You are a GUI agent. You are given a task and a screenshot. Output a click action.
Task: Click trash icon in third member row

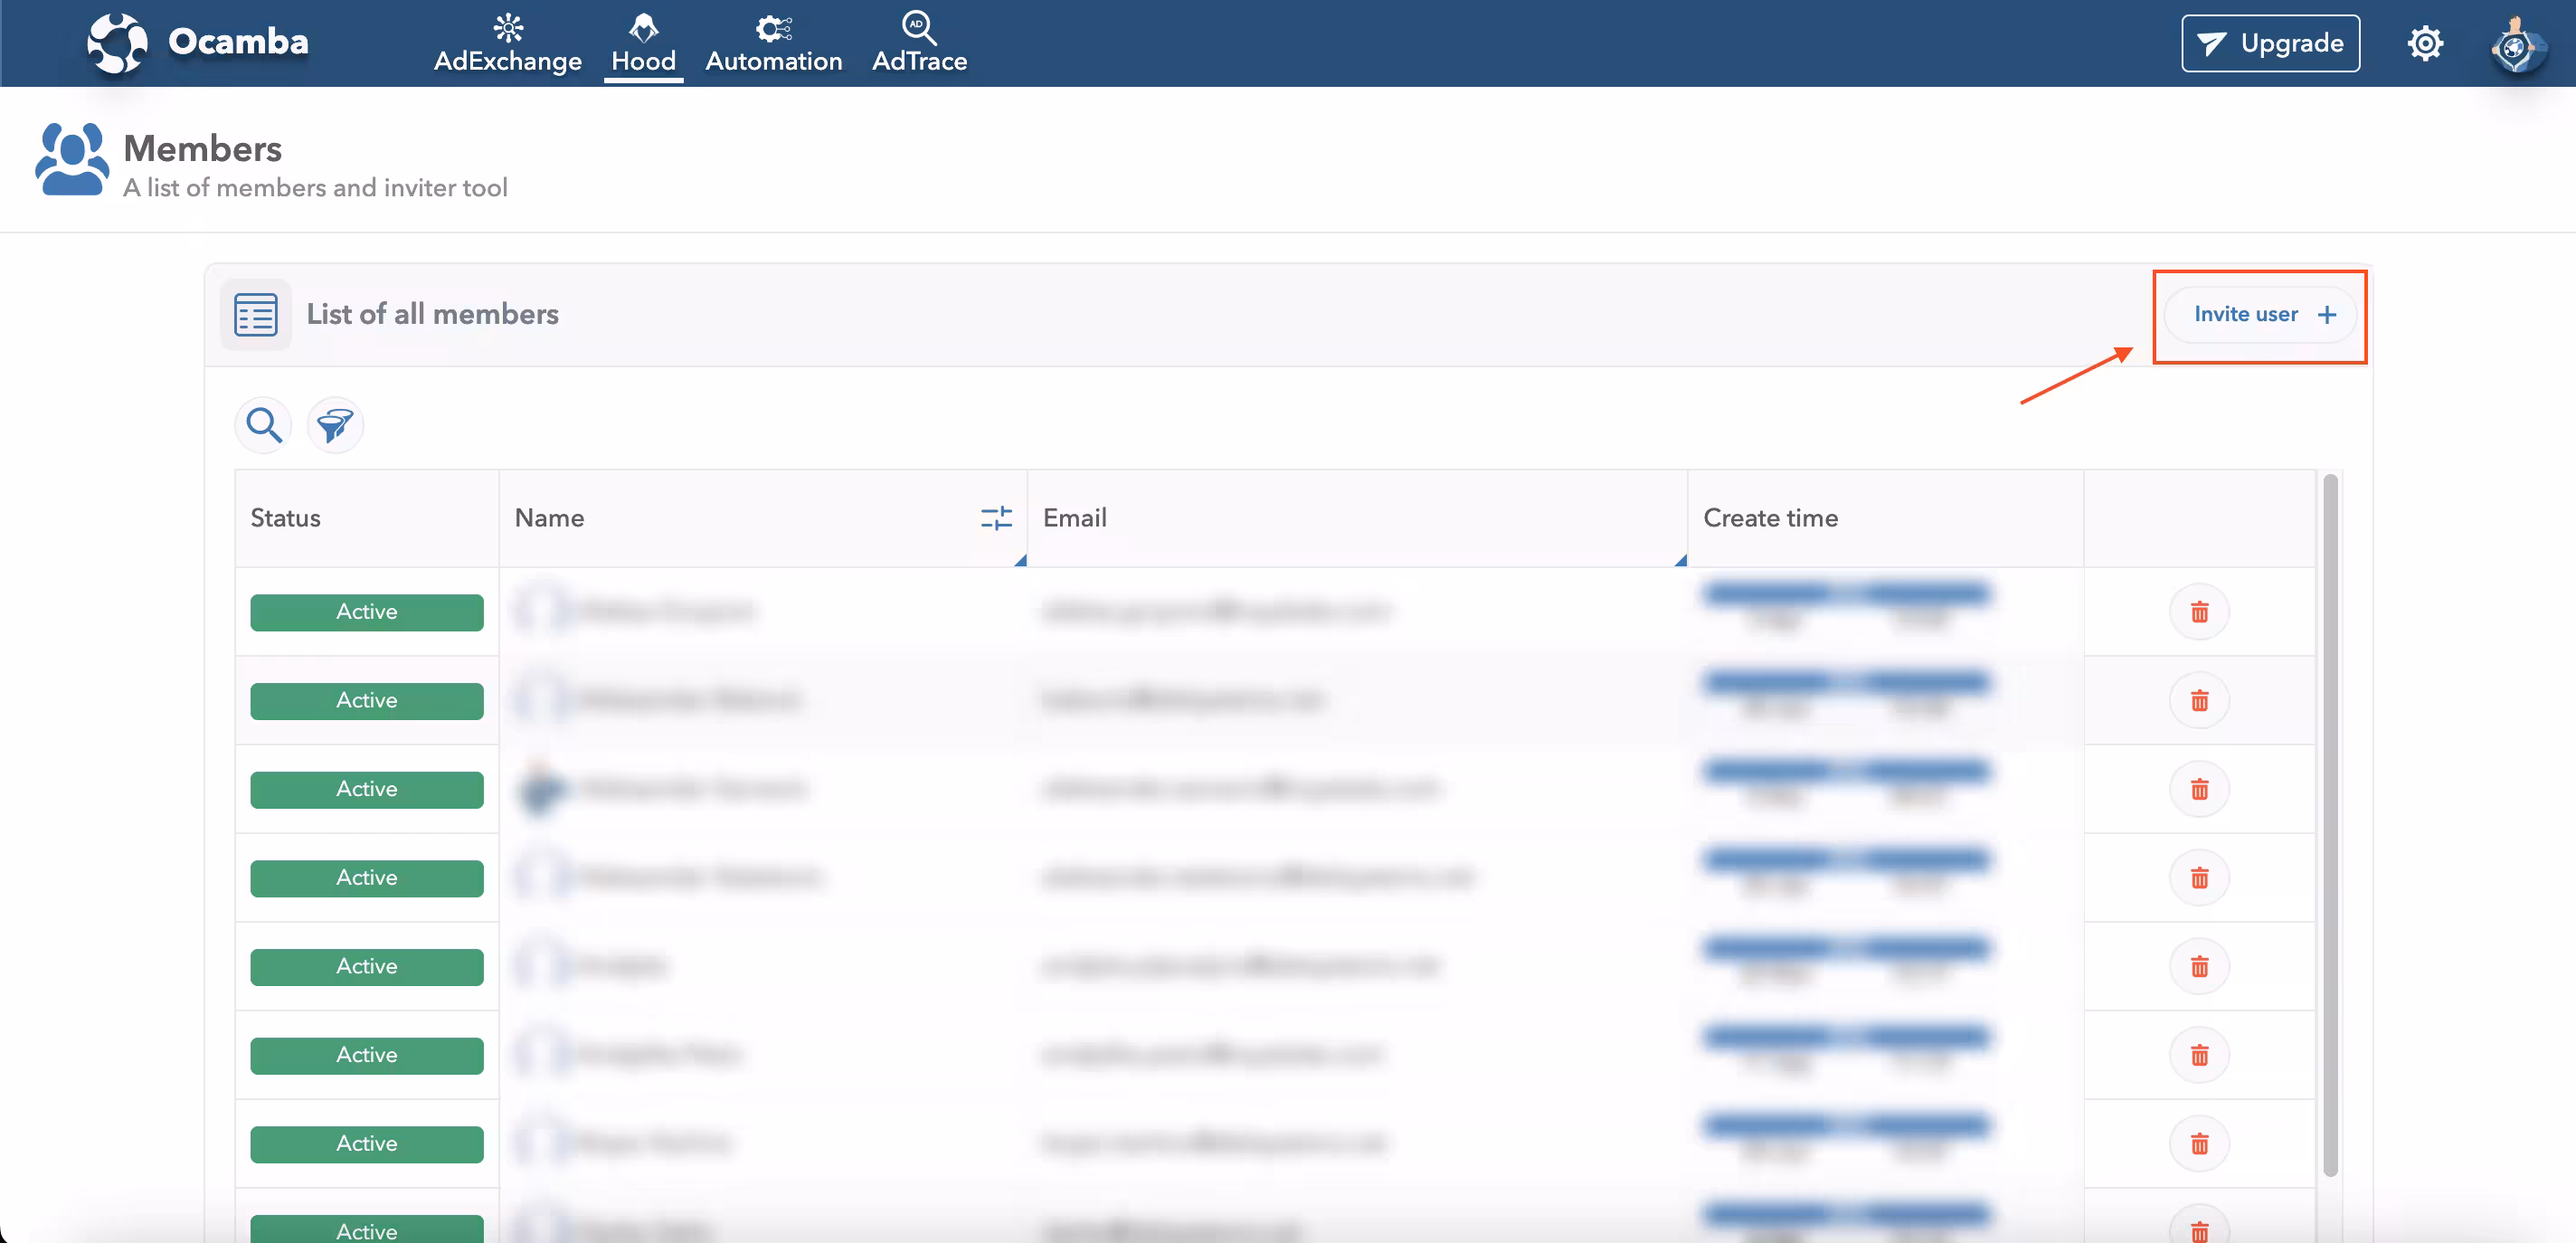pos(2198,789)
